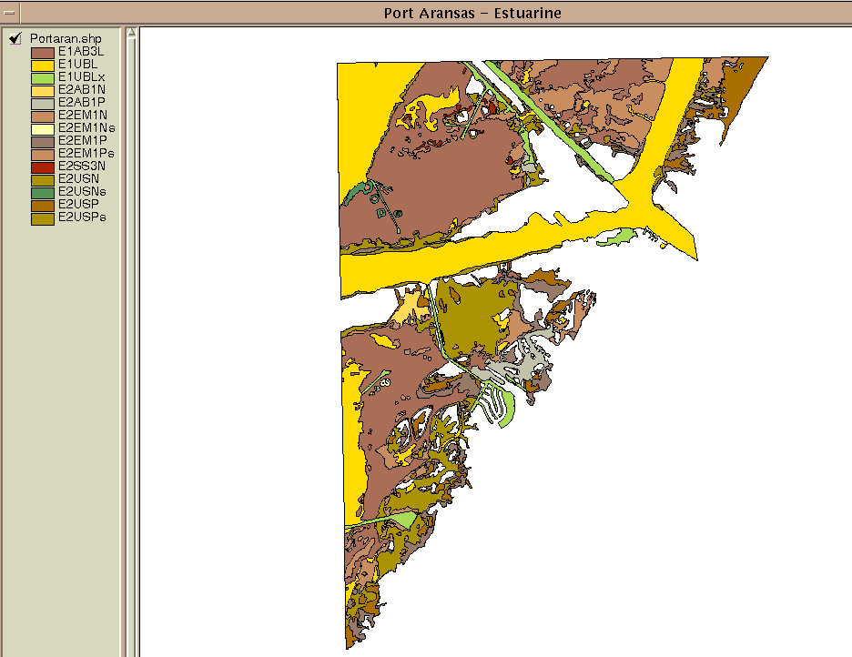Select the E2USNs dark green swatch
852x657 pixels.
pos(43,193)
